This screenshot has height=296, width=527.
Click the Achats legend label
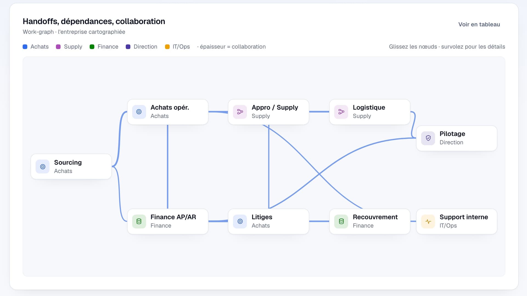click(40, 47)
